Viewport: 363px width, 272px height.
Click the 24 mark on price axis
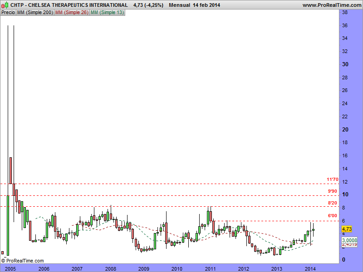[x=345, y=103]
